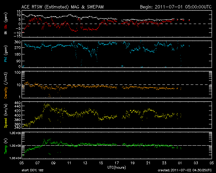Click the '-15' tick on the Bt Bz axis
The image size is (216, 173).
[17, 36]
